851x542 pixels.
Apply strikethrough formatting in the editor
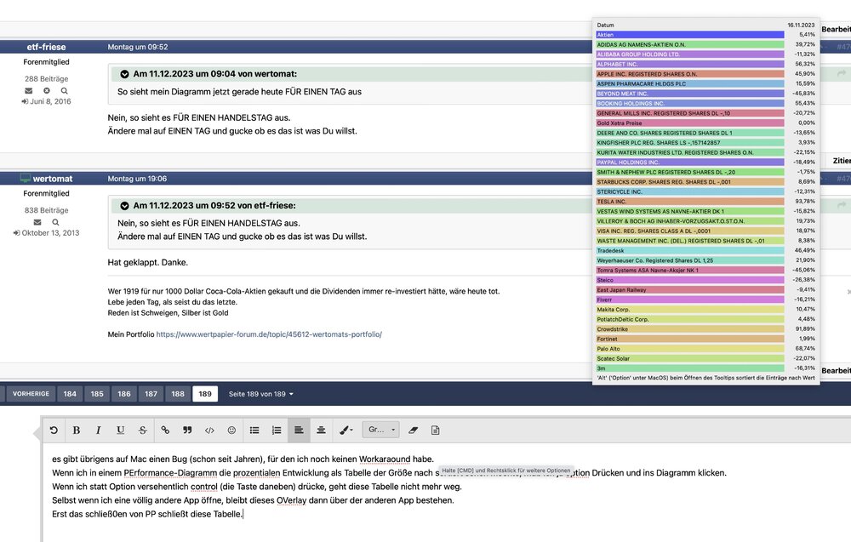(x=142, y=431)
